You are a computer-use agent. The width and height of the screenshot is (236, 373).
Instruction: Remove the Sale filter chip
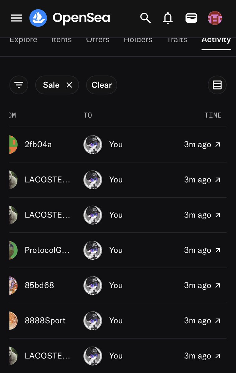tap(69, 85)
